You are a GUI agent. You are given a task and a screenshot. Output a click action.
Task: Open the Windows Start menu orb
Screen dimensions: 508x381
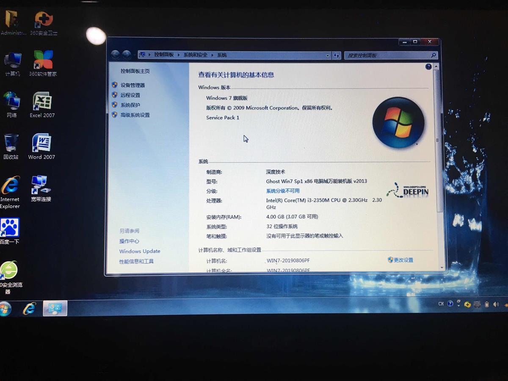click(5, 309)
